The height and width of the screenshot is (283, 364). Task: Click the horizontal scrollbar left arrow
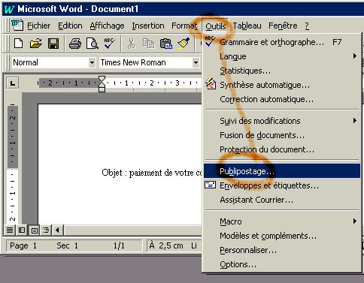58,230
